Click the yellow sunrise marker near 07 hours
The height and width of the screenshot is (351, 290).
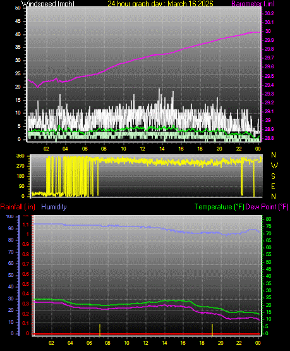(100, 329)
